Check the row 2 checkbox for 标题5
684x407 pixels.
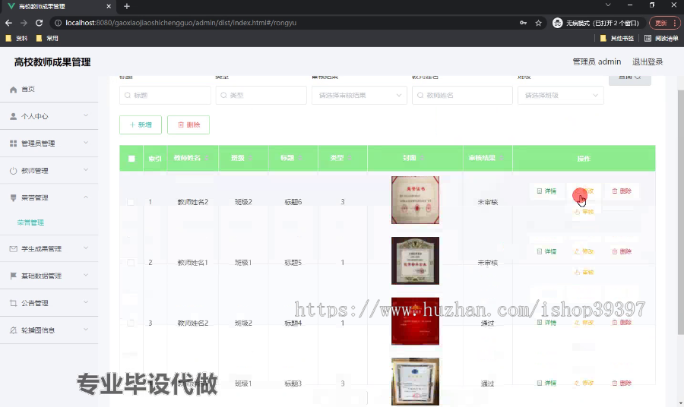pos(131,262)
